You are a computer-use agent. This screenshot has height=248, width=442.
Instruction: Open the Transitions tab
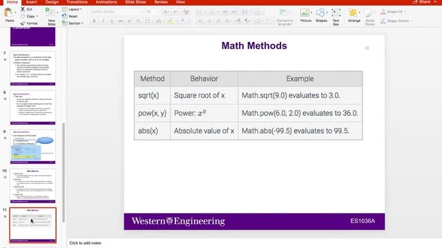[x=77, y=2]
